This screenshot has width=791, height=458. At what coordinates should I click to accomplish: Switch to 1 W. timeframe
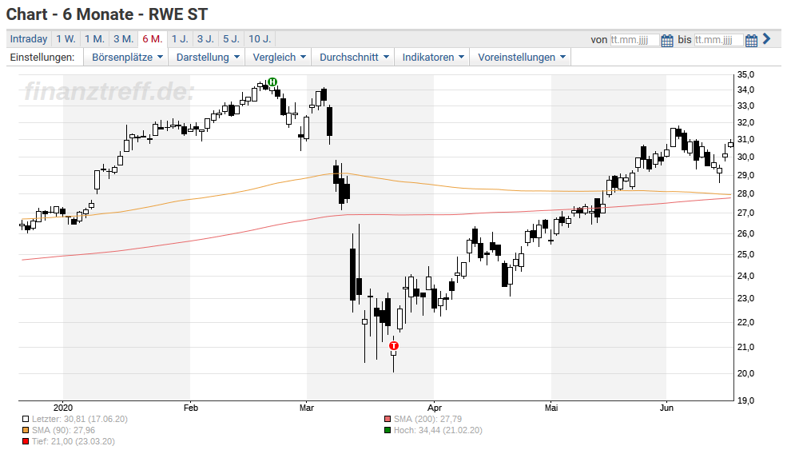click(66, 39)
